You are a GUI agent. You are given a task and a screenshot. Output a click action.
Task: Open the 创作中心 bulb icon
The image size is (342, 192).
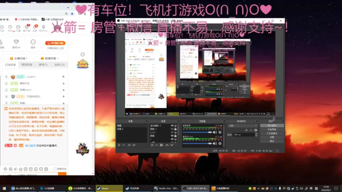[x=44, y=27]
